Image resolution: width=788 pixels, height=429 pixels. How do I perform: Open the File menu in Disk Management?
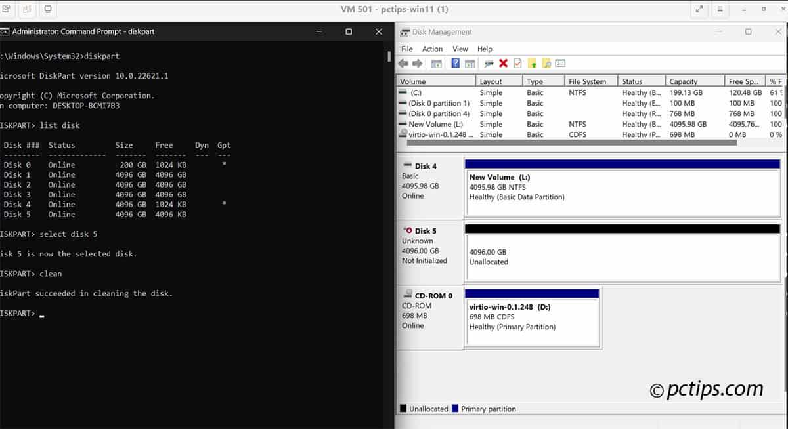(406, 49)
